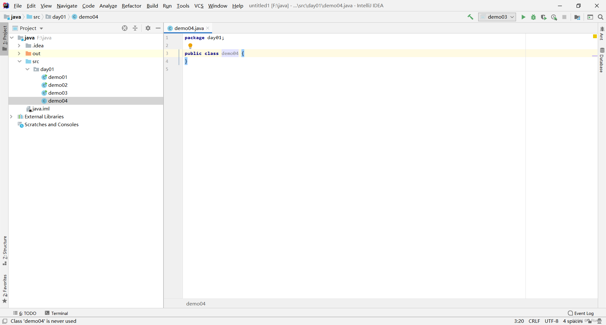Click the src breadcrumb in navigation bar
The image size is (606, 325).
point(33,17)
